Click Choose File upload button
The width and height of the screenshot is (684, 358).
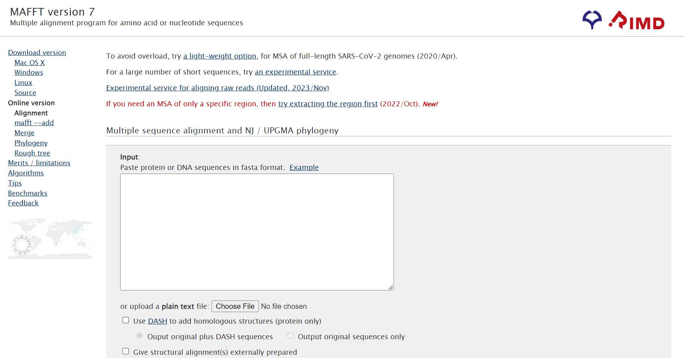point(235,306)
